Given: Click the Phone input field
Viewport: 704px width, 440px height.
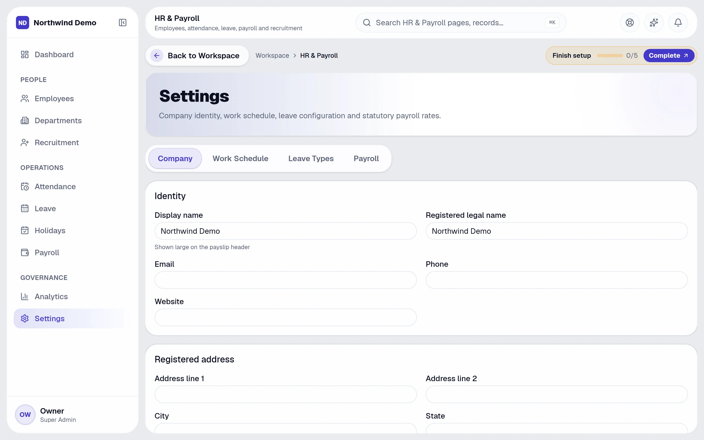Looking at the screenshot, I should click(x=557, y=280).
